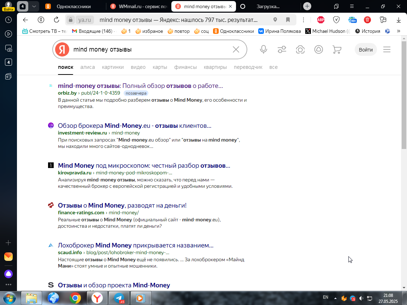The height and width of the screenshot is (305, 407).
Task: Search by image camera icon
Action: (300, 49)
